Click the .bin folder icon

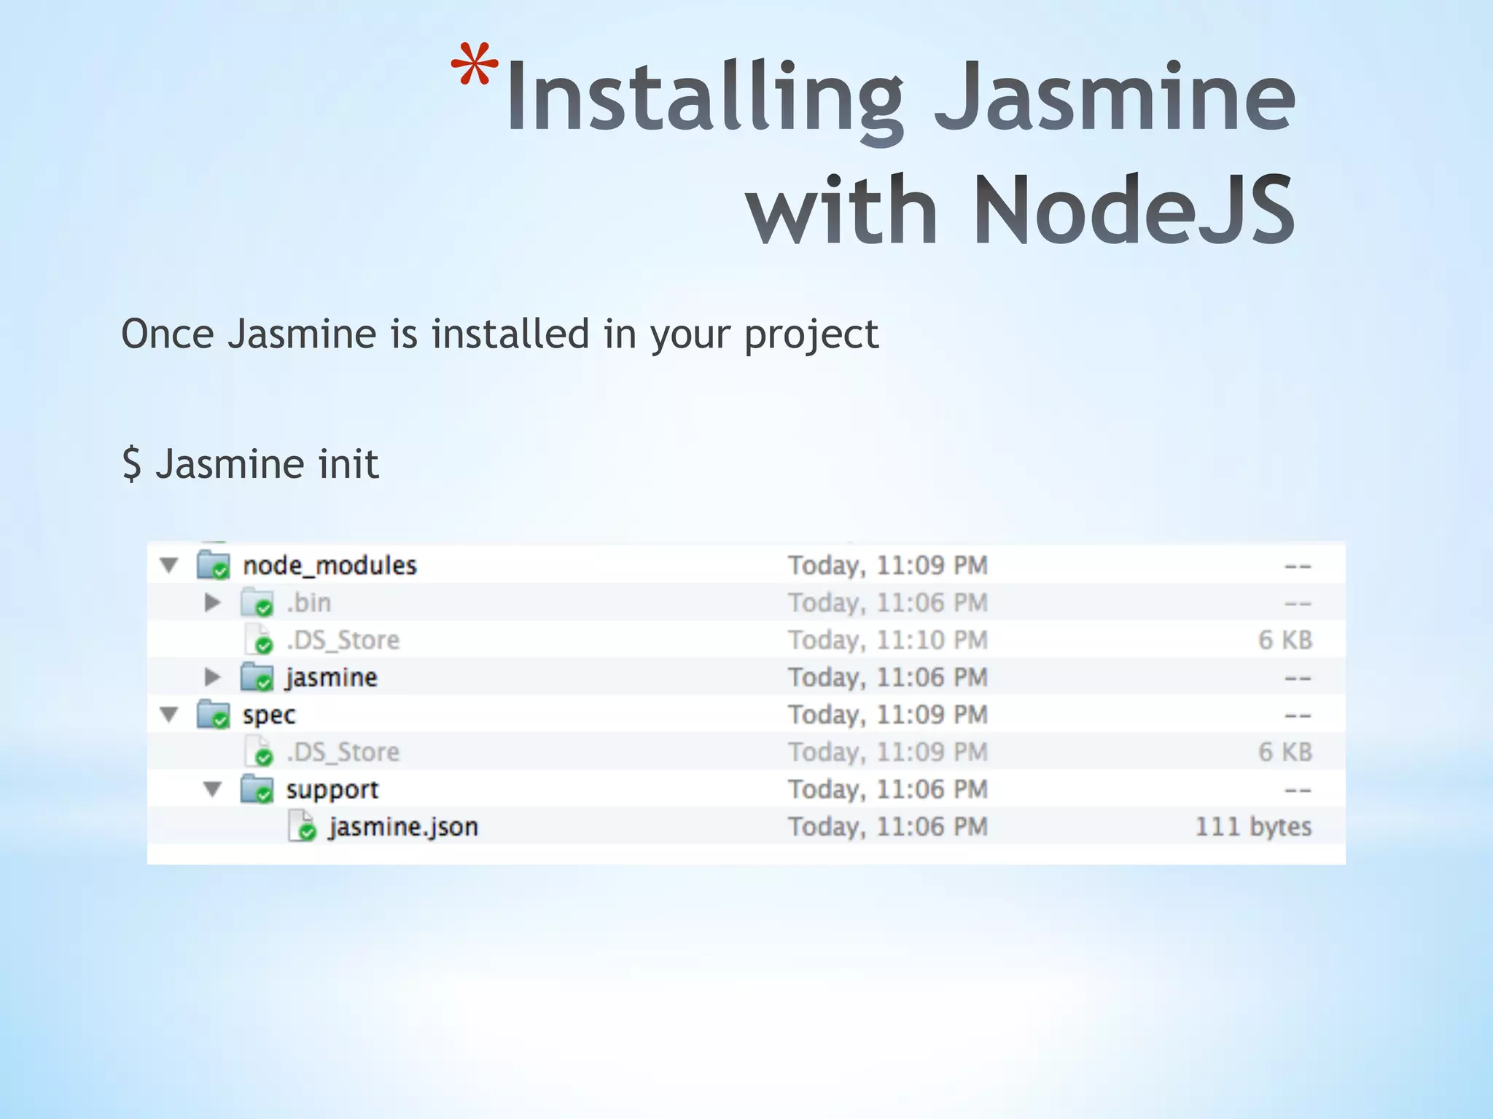pos(257,603)
